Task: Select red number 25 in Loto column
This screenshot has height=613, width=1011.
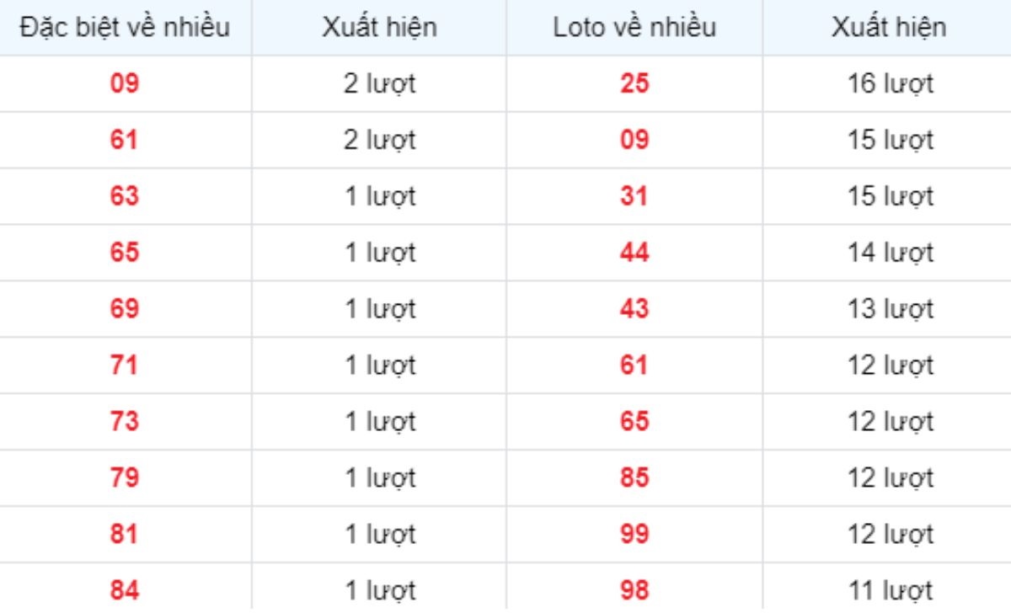Action: point(634,83)
